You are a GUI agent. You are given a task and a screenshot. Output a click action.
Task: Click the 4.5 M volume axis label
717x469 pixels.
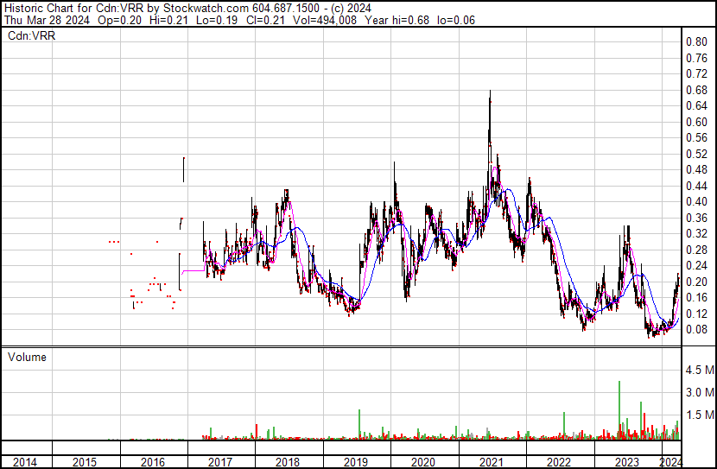699,370
